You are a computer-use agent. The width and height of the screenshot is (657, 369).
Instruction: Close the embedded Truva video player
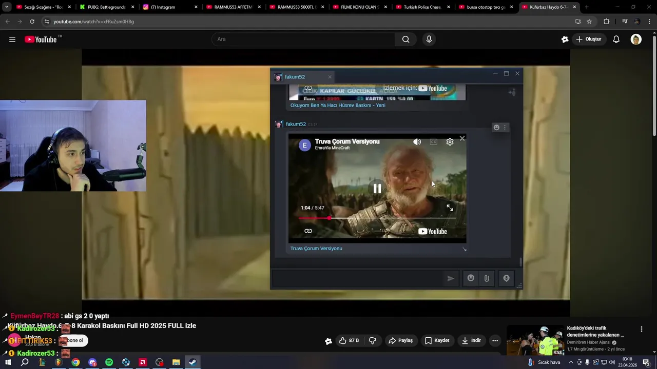(462, 138)
